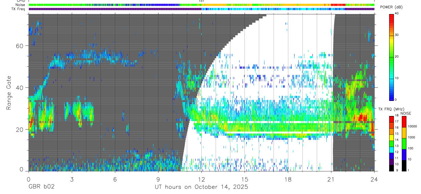This screenshot has height=194, width=421.
Task: Click the 10000 label on NOISE scale
Action: (x=412, y=126)
